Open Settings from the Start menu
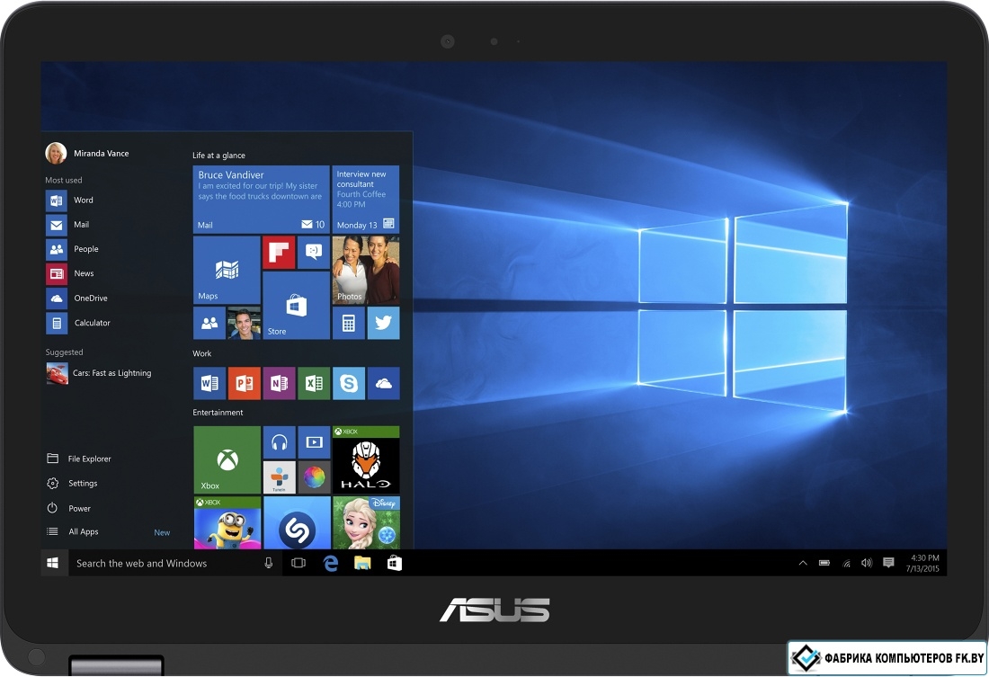 point(72,484)
